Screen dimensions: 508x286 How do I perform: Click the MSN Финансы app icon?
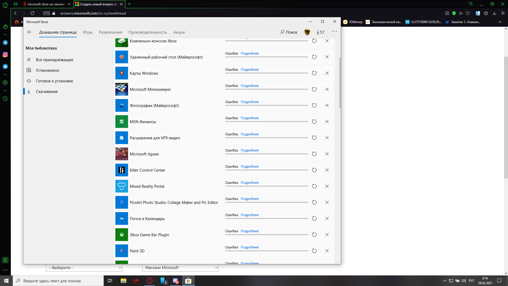[x=122, y=122]
